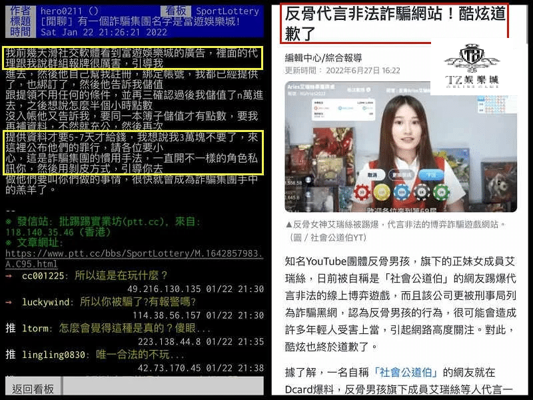This screenshot has width=533, height=400.
Task: Click the 時間 header label
Action: (x=21, y=32)
